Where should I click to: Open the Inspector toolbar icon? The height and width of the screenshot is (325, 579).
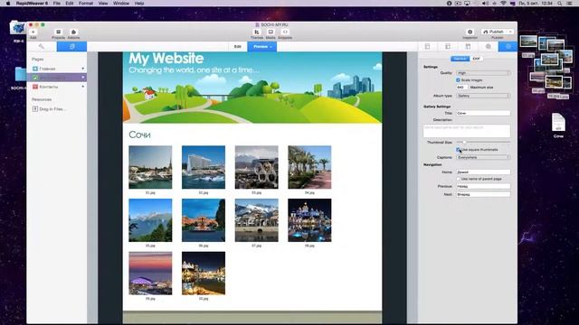pyautogui.click(x=470, y=32)
